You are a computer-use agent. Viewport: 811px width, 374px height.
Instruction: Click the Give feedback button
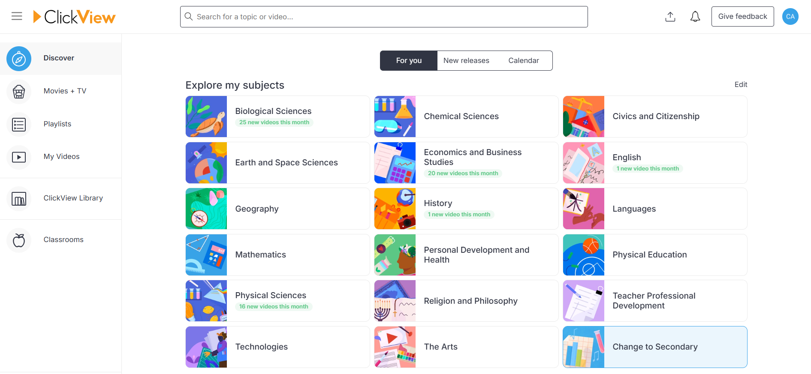[742, 17]
